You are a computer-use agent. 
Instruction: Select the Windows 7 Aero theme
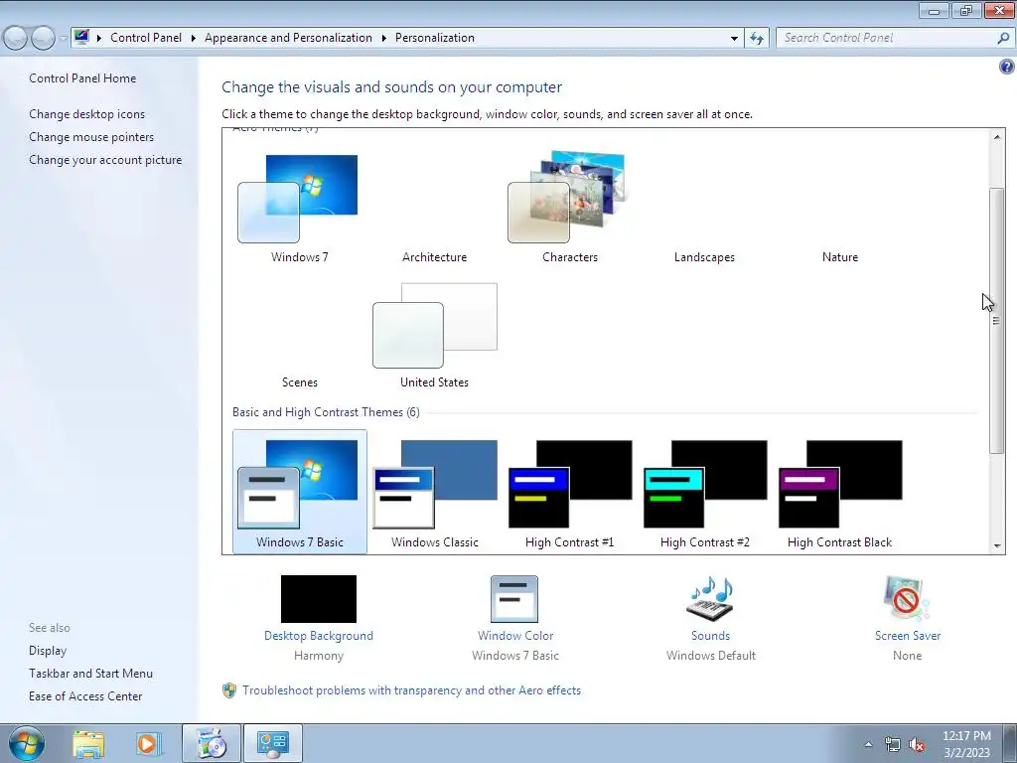(298, 199)
